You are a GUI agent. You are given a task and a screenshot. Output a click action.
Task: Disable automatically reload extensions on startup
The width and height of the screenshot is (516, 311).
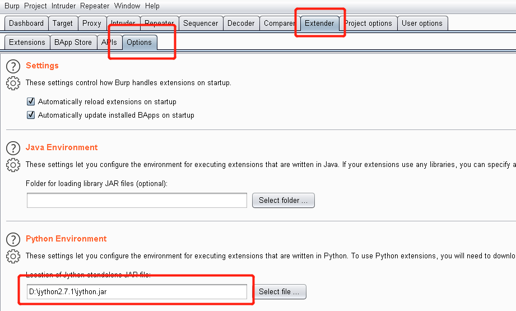click(31, 102)
